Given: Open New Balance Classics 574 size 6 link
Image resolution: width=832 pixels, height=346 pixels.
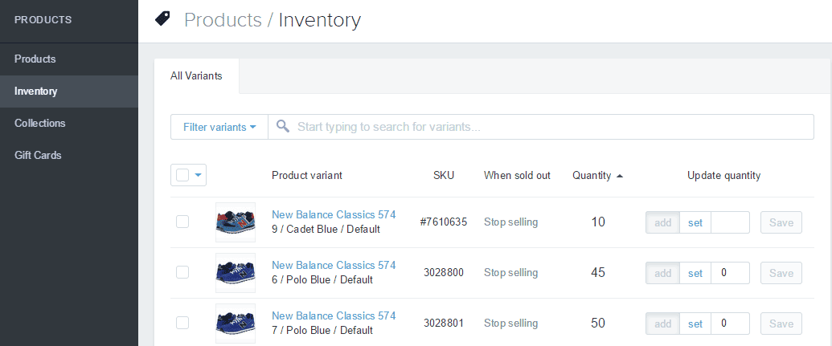Looking at the screenshot, I should coord(334,265).
